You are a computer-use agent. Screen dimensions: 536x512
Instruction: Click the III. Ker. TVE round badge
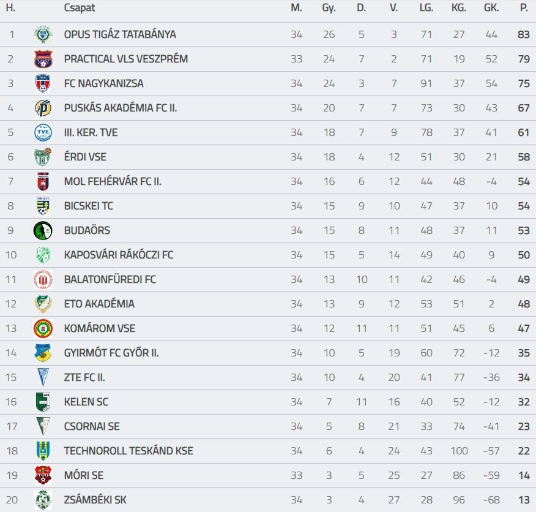tap(43, 132)
